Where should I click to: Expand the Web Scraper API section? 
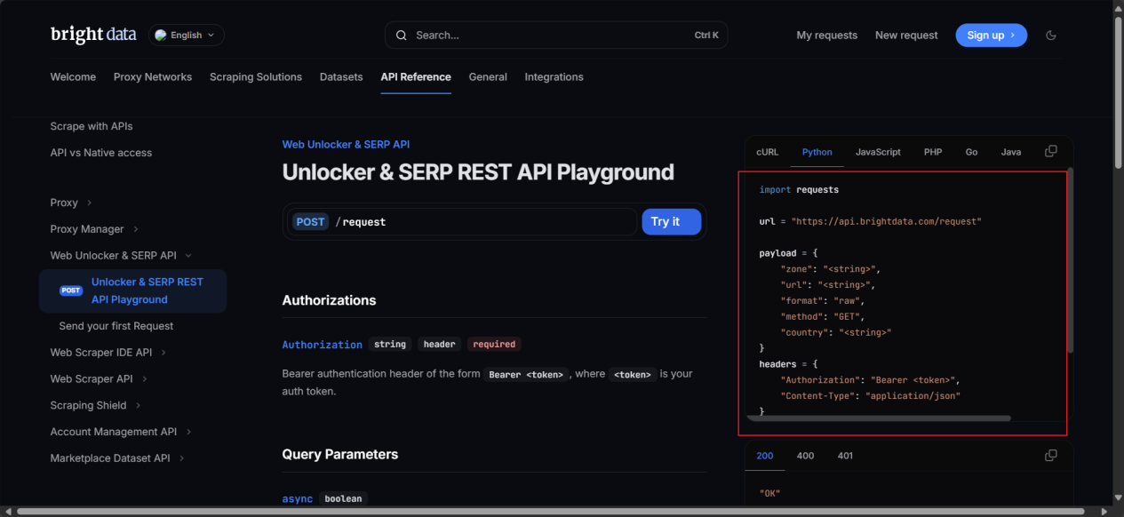pyautogui.click(x=99, y=379)
